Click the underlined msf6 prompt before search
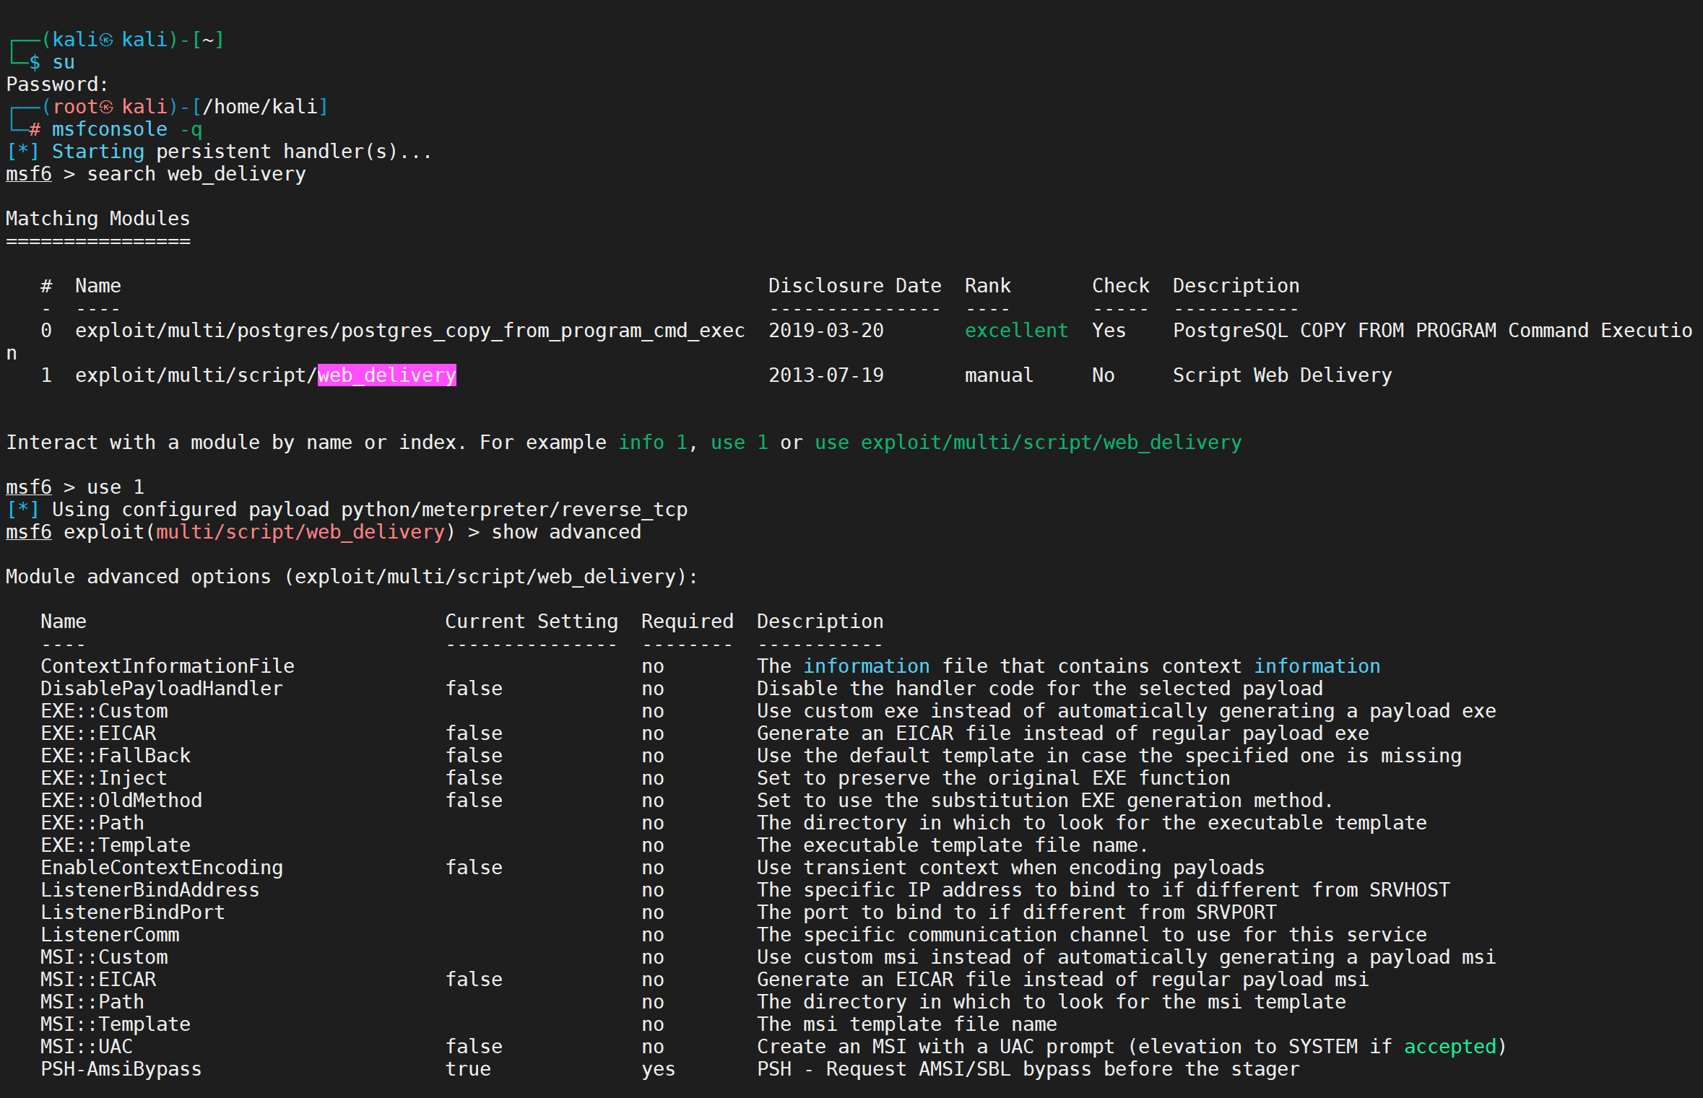This screenshot has width=1703, height=1098. click(29, 174)
